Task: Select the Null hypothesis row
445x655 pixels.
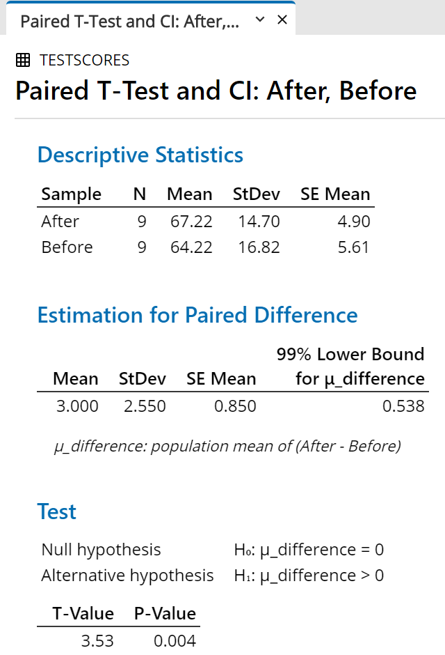Action: point(213,550)
